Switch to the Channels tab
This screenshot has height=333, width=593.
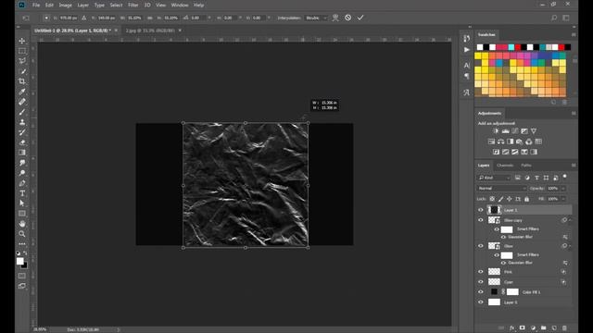[505, 166]
